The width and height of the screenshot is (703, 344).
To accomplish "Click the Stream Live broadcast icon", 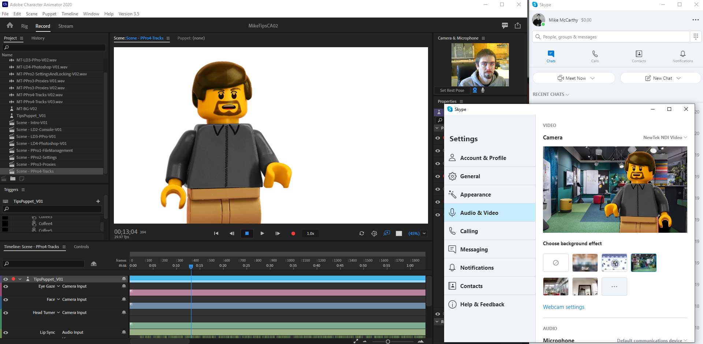I will [x=387, y=233].
